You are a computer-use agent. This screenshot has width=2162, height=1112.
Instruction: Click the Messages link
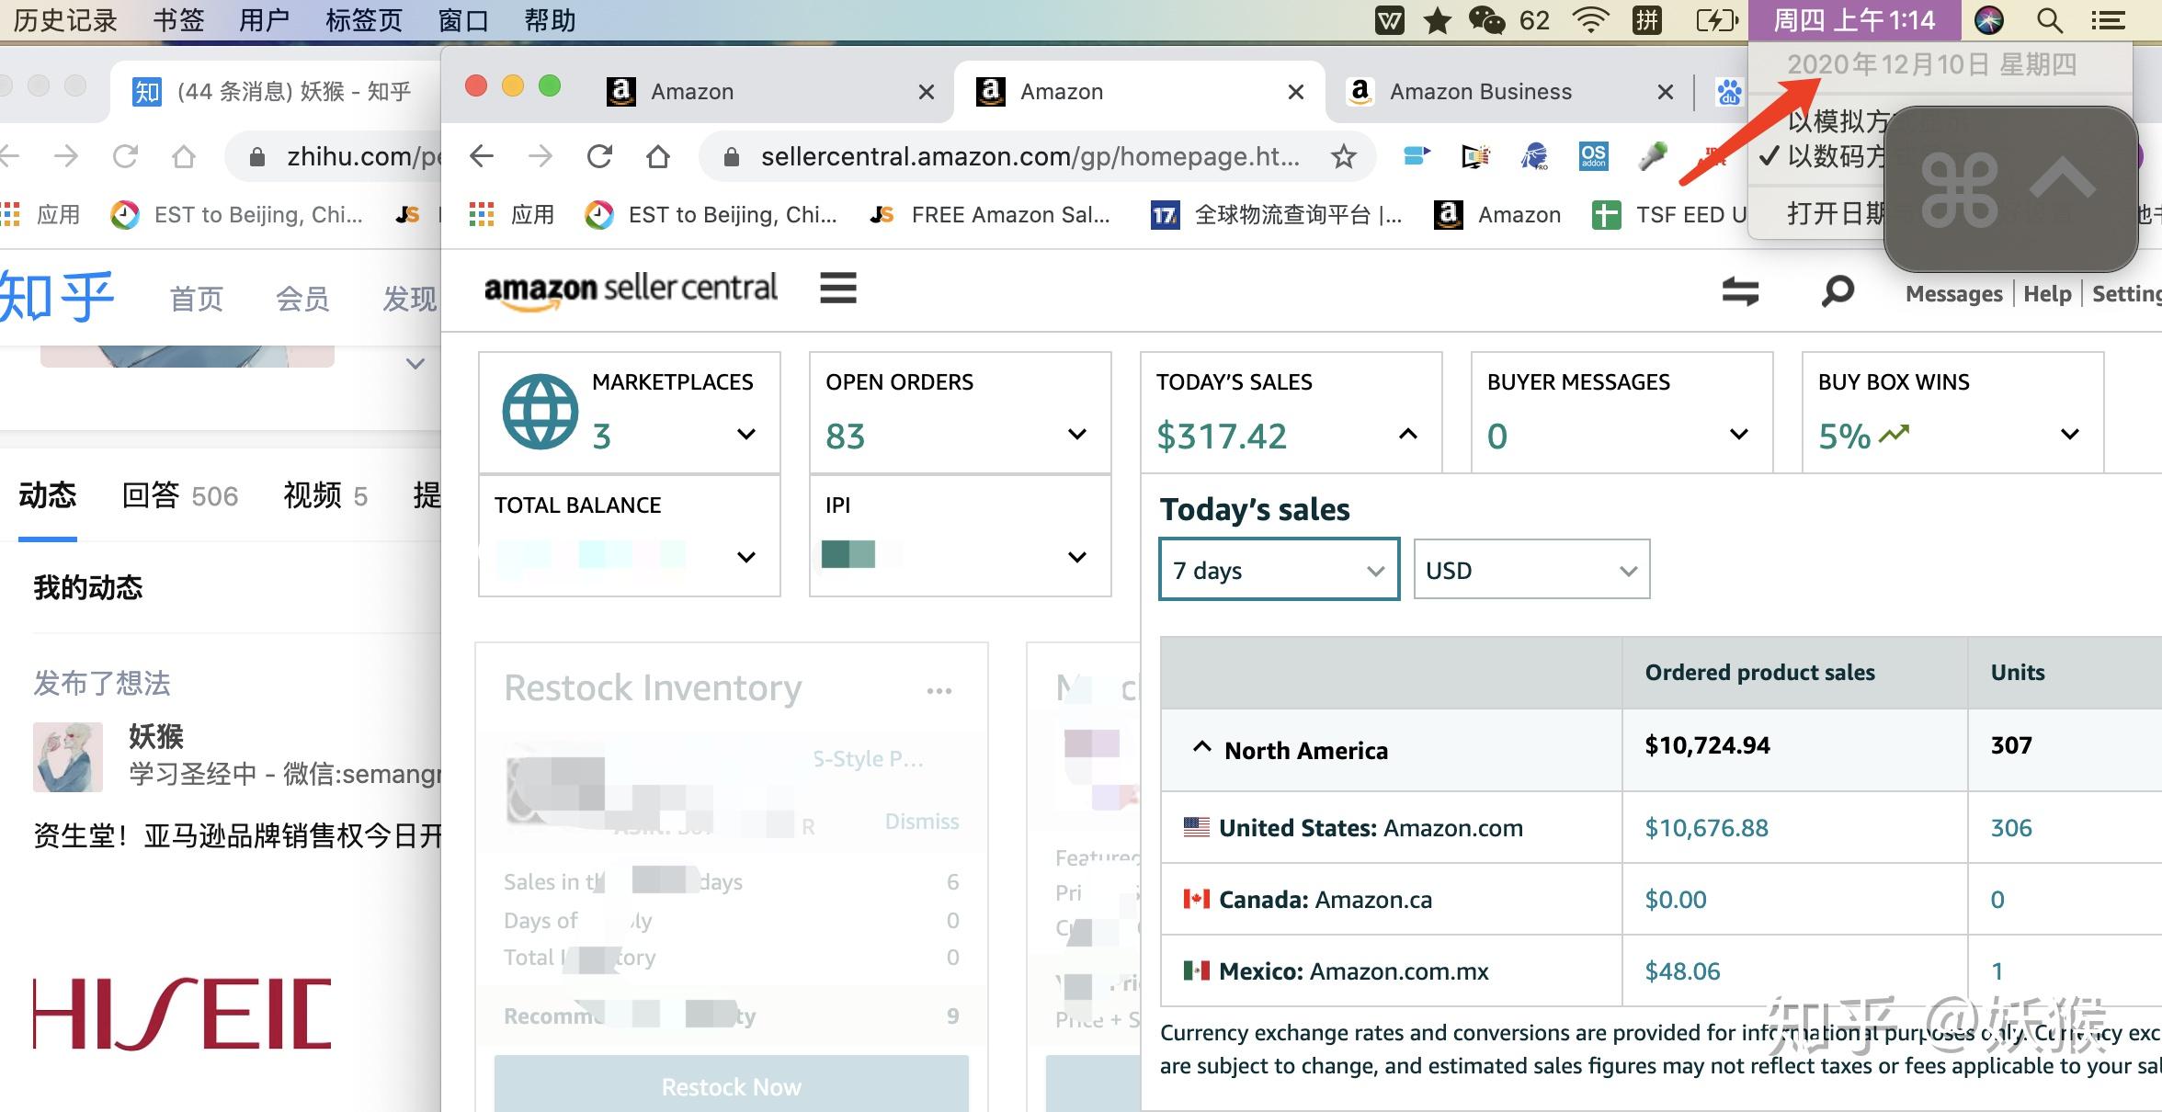pyautogui.click(x=1953, y=294)
